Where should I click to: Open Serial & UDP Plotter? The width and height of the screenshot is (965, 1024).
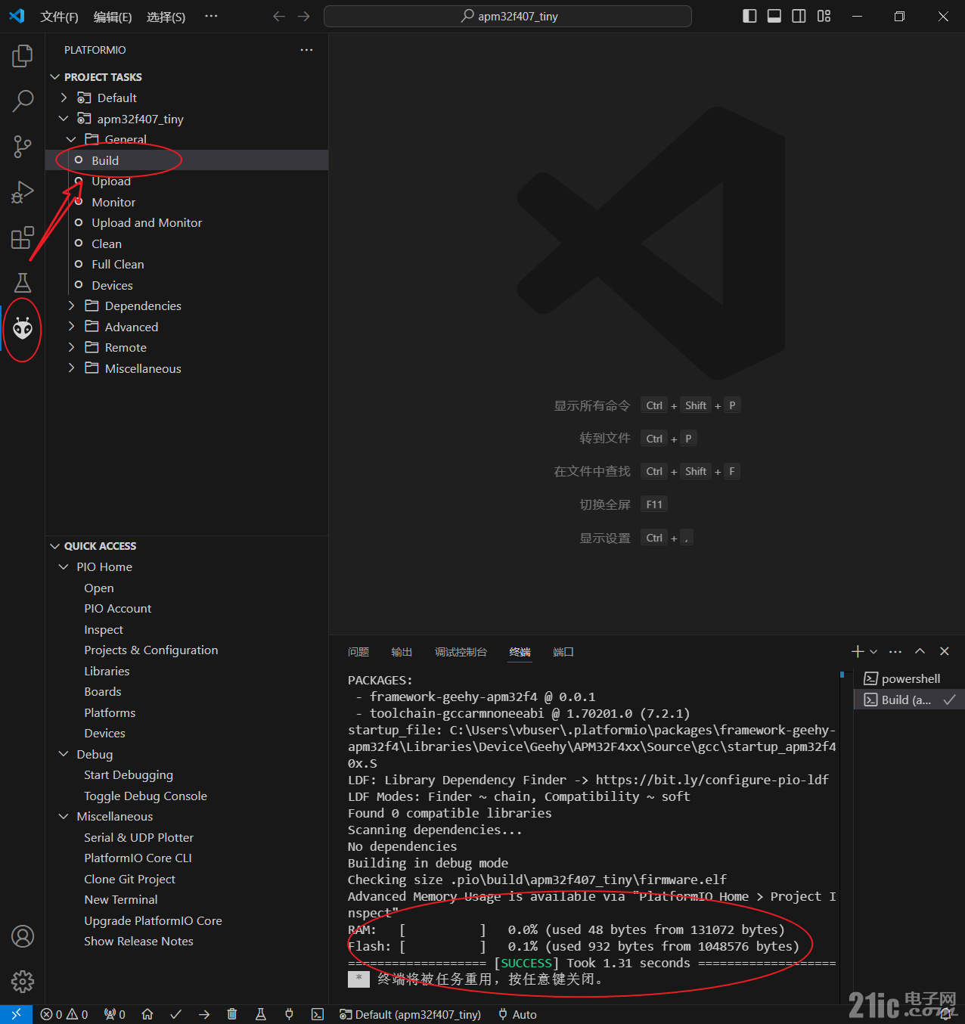[187, 837]
